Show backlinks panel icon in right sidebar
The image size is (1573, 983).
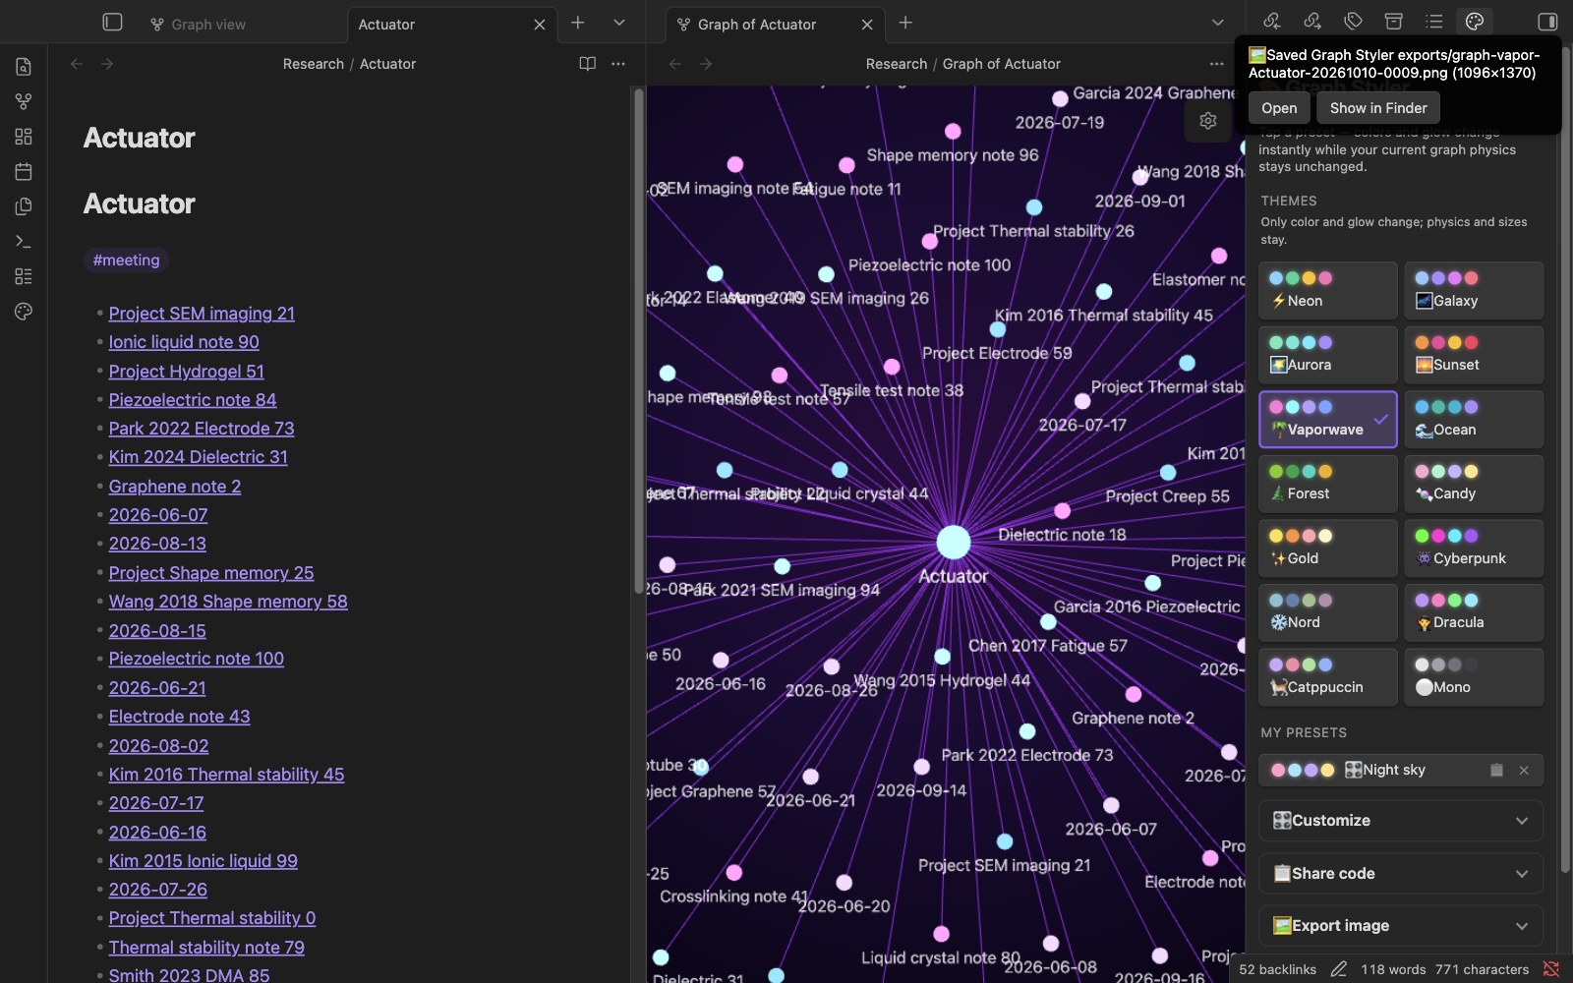click(1272, 22)
